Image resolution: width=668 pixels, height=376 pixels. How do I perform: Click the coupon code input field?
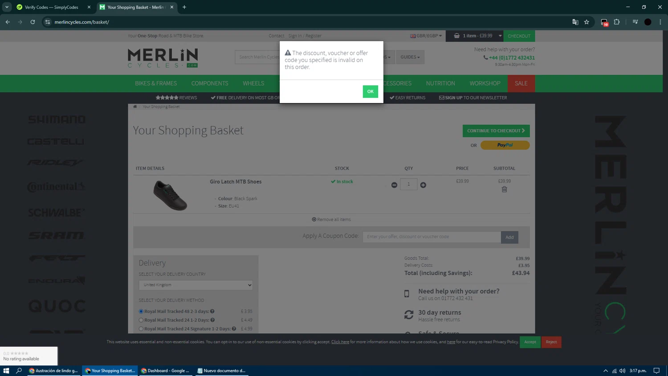pos(432,237)
